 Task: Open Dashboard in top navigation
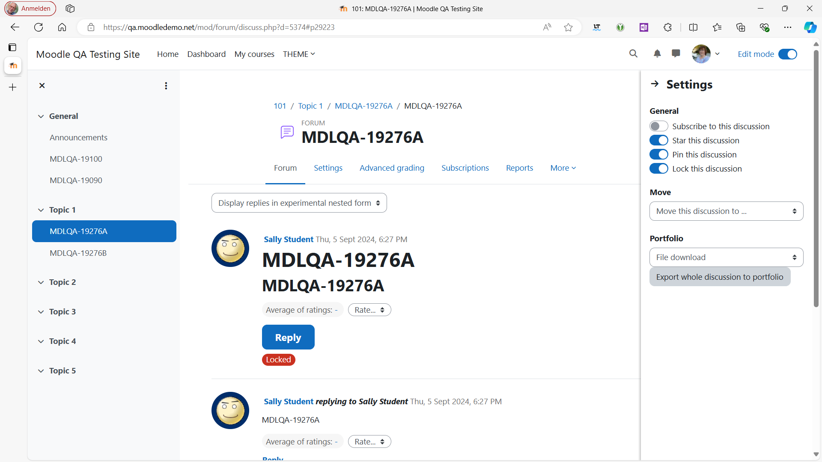[x=206, y=54]
